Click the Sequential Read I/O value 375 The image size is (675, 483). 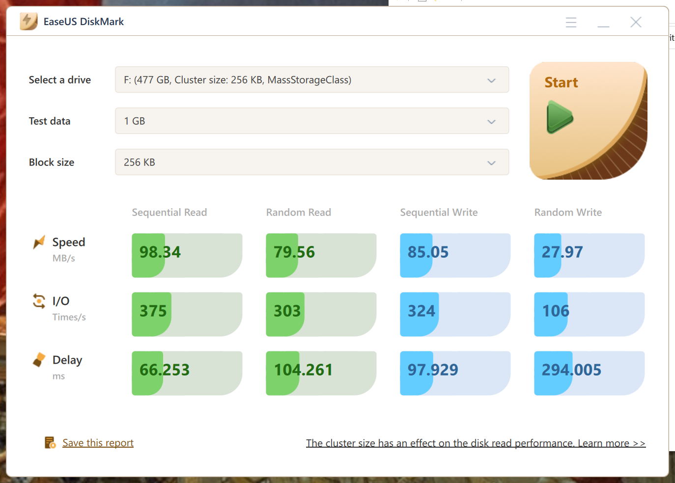tap(153, 311)
